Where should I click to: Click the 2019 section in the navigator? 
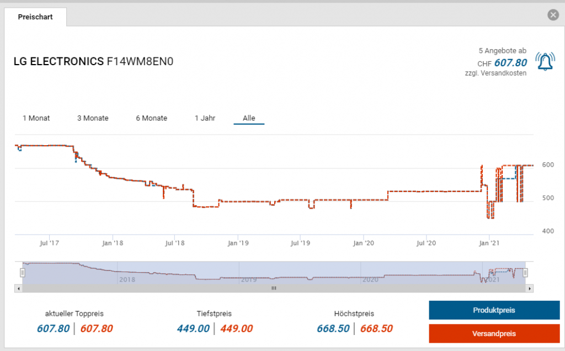pyautogui.click(x=248, y=279)
